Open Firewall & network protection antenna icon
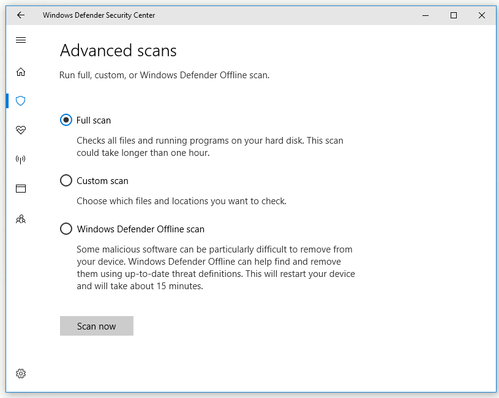This screenshot has height=398, width=499. point(21,160)
